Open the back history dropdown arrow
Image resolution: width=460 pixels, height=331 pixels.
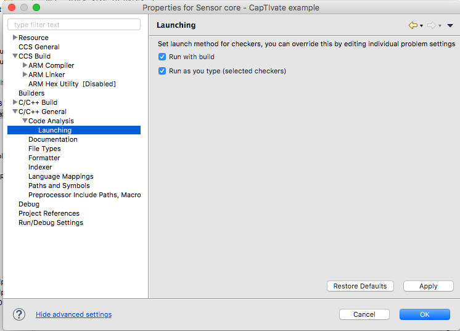[x=421, y=26]
